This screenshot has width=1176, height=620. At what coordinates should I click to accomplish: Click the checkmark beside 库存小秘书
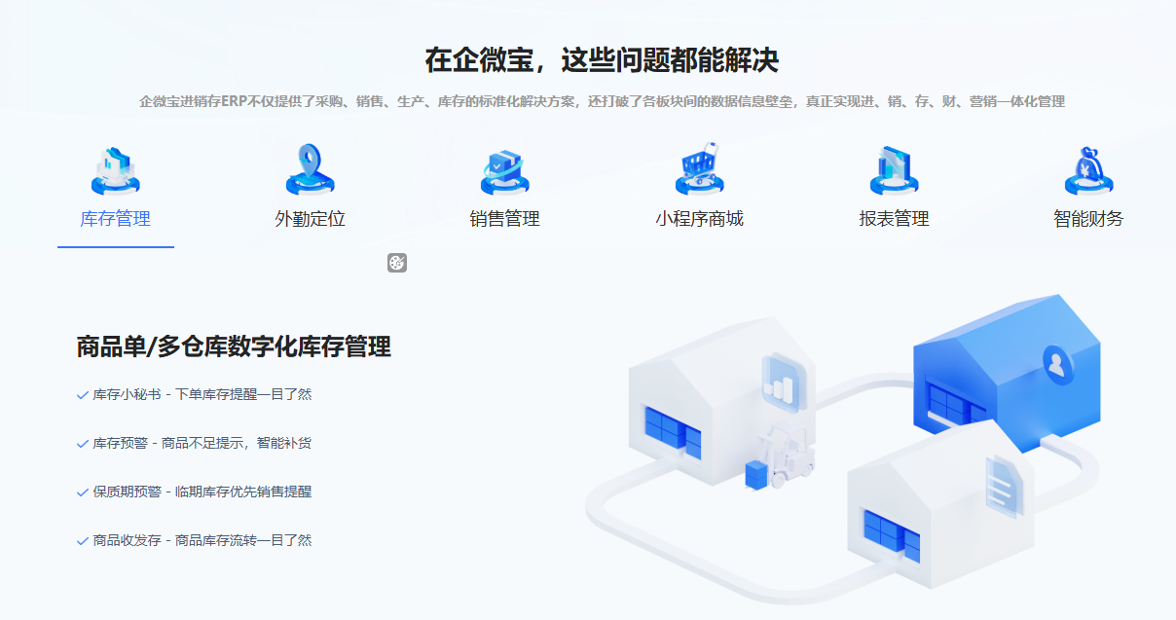pos(82,395)
